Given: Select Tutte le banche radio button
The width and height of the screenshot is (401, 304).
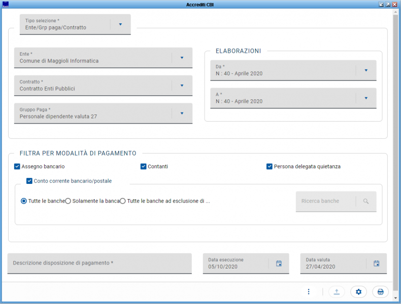Looking at the screenshot, I should coord(23,201).
